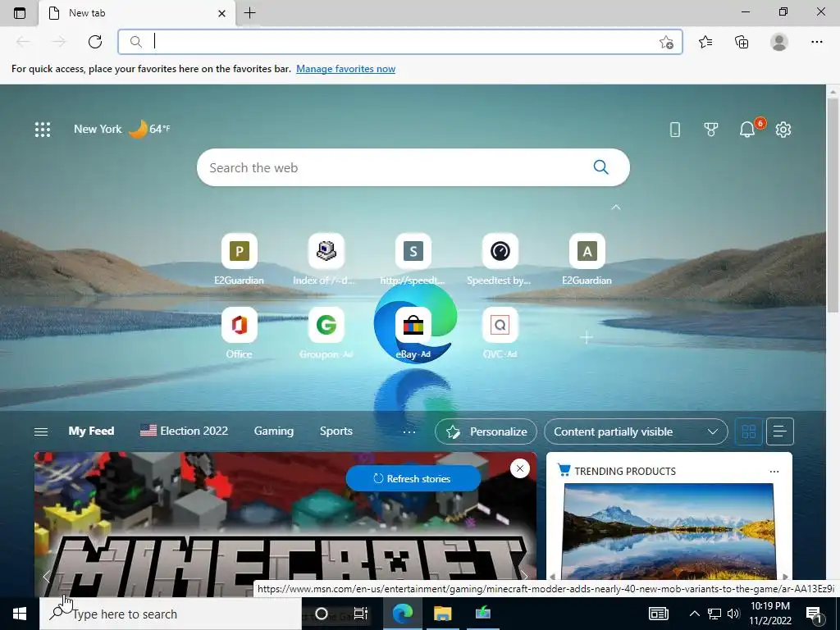Open the tab actions menu icon
This screenshot has height=630, width=840.
[20, 13]
